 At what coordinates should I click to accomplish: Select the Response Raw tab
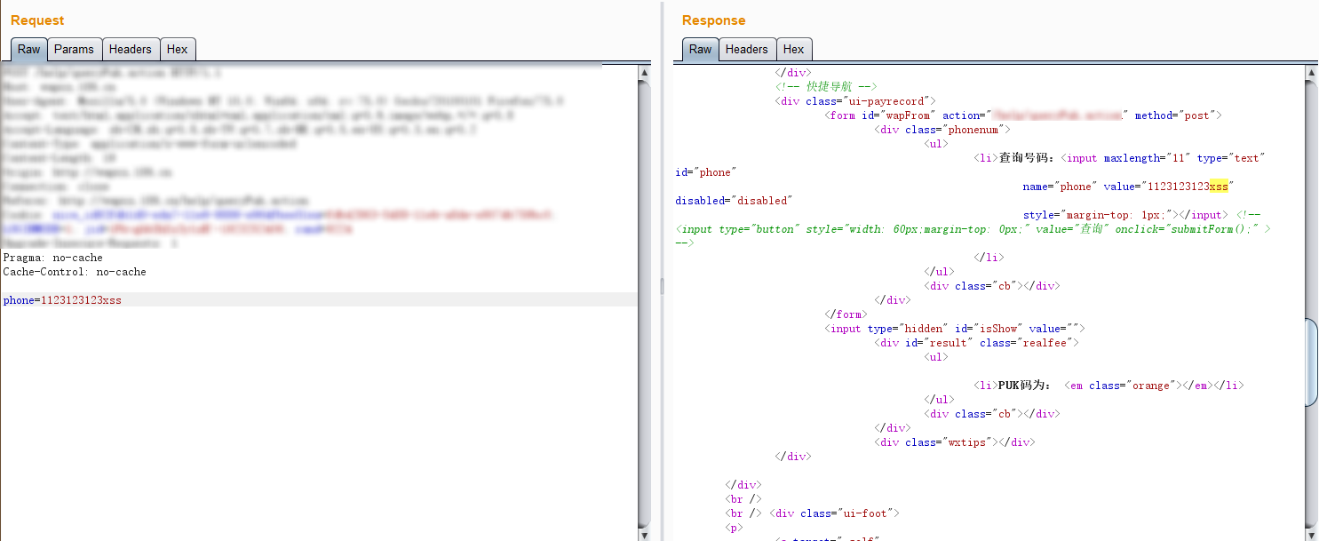tap(700, 50)
